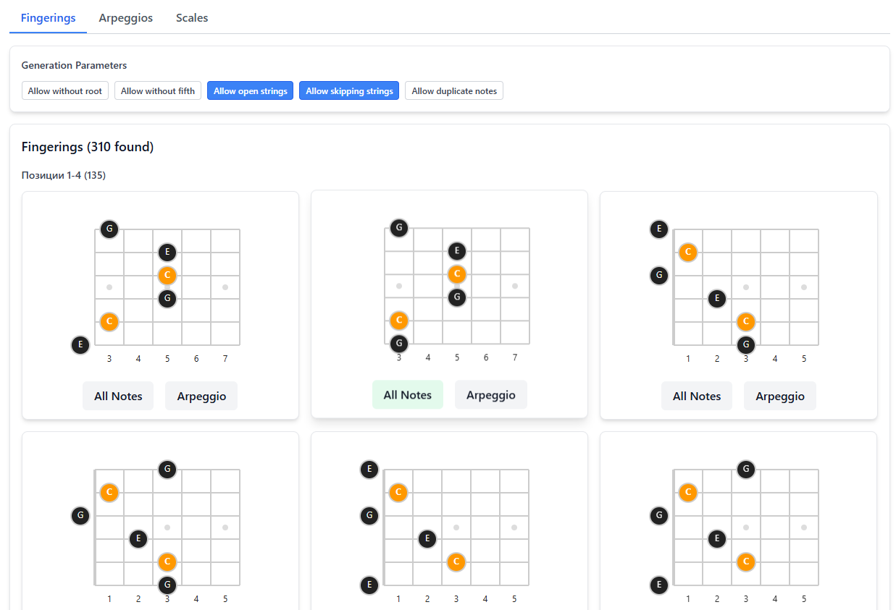Select E note at fret 5, first diagram
896x610 pixels.
[167, 253]
